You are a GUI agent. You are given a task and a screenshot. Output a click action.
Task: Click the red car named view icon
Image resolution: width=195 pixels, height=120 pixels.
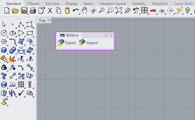coord(153,10)
